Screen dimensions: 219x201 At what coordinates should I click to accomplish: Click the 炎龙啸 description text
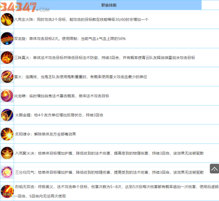[61, 96]
